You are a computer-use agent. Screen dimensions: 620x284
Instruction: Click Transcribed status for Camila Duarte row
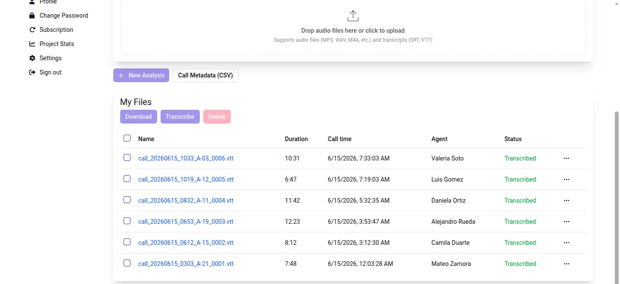520,243
